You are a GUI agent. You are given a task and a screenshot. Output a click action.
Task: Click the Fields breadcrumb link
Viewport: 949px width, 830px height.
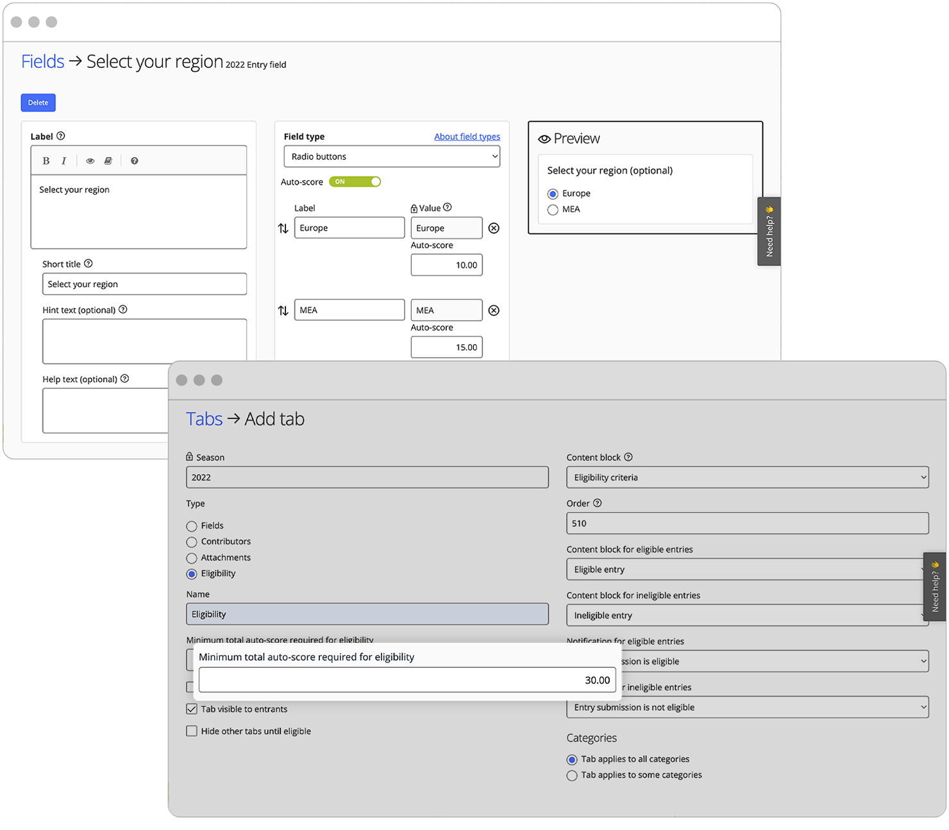point(42,61)
